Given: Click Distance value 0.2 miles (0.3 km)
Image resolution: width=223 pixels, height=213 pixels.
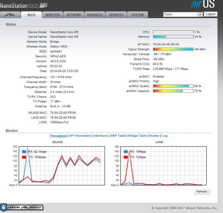Looking at the screenshot, I should [x=62, y=92].
